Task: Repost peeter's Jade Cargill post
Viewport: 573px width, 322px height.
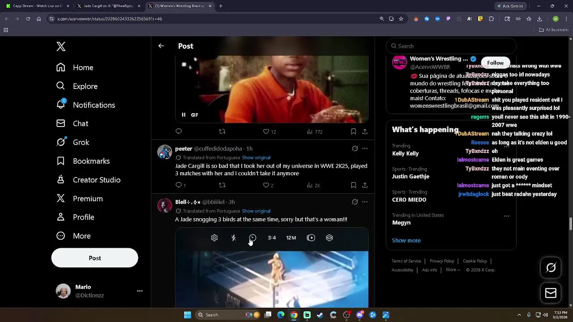Action: coord(222,185)
